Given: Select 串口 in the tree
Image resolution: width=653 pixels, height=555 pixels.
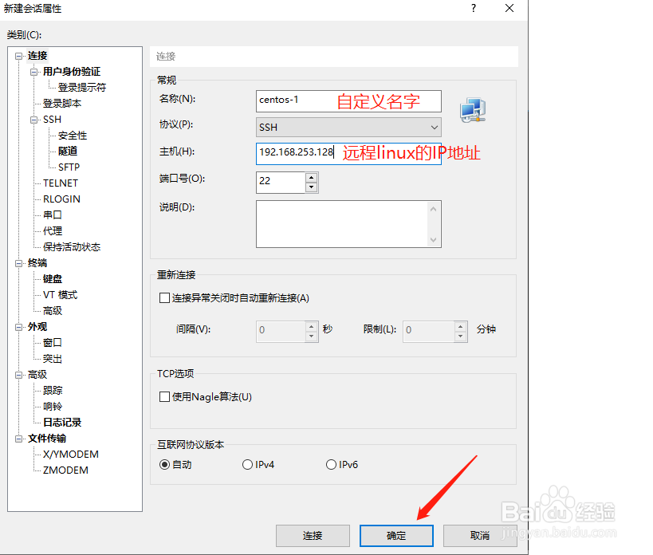Looking at the screenshot, I should [53, 215].
